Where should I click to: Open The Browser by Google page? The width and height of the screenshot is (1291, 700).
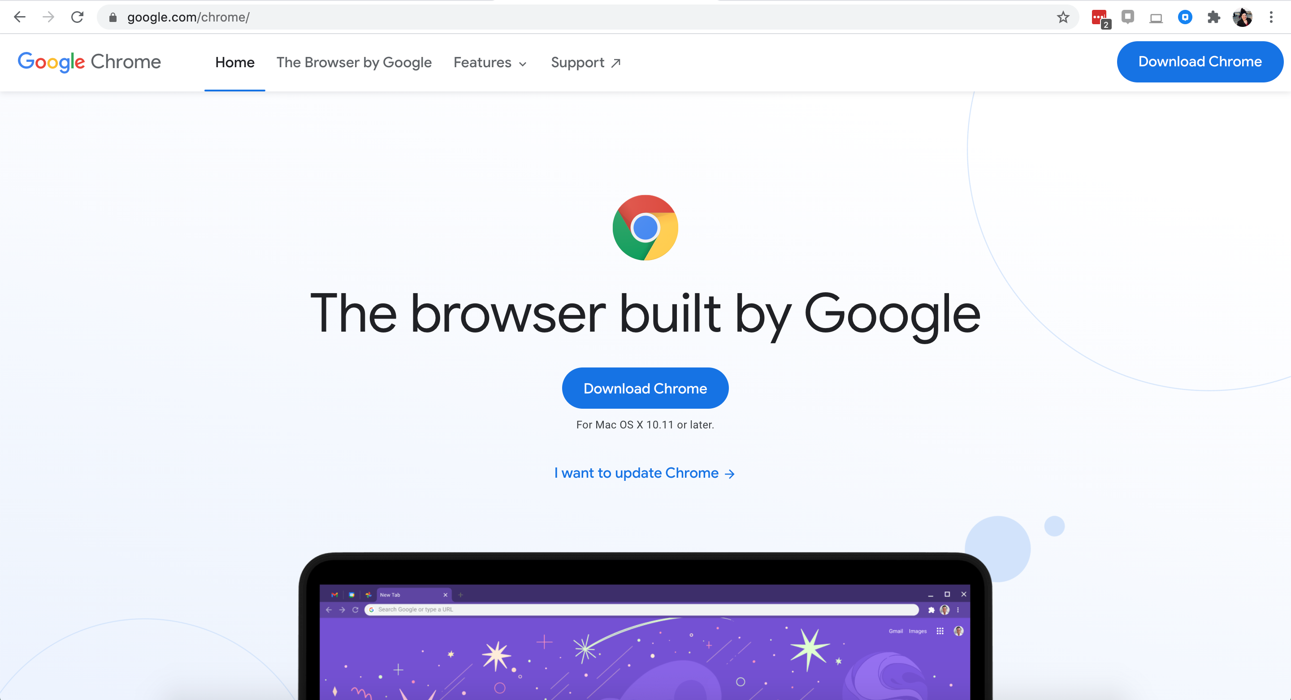(x=353, y=62)
